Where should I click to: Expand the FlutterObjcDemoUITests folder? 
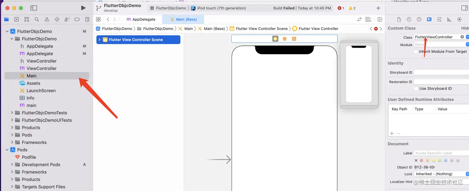click(12, 120)
